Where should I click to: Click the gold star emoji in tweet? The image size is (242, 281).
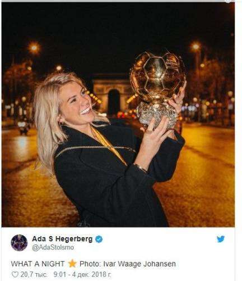point(72,264)
